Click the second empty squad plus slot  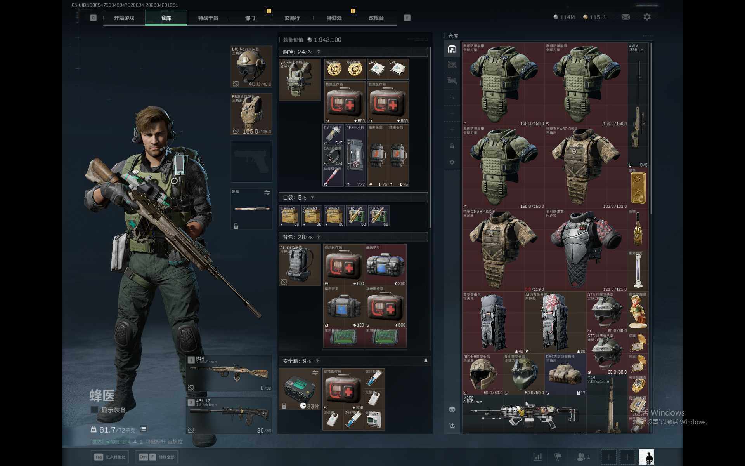627,457
